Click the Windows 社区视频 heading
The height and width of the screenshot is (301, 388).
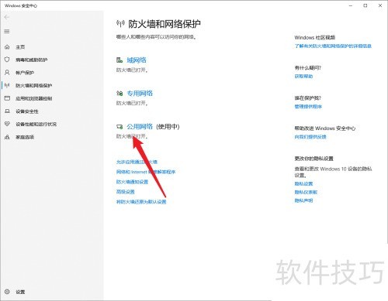click(x=315, y=37)
